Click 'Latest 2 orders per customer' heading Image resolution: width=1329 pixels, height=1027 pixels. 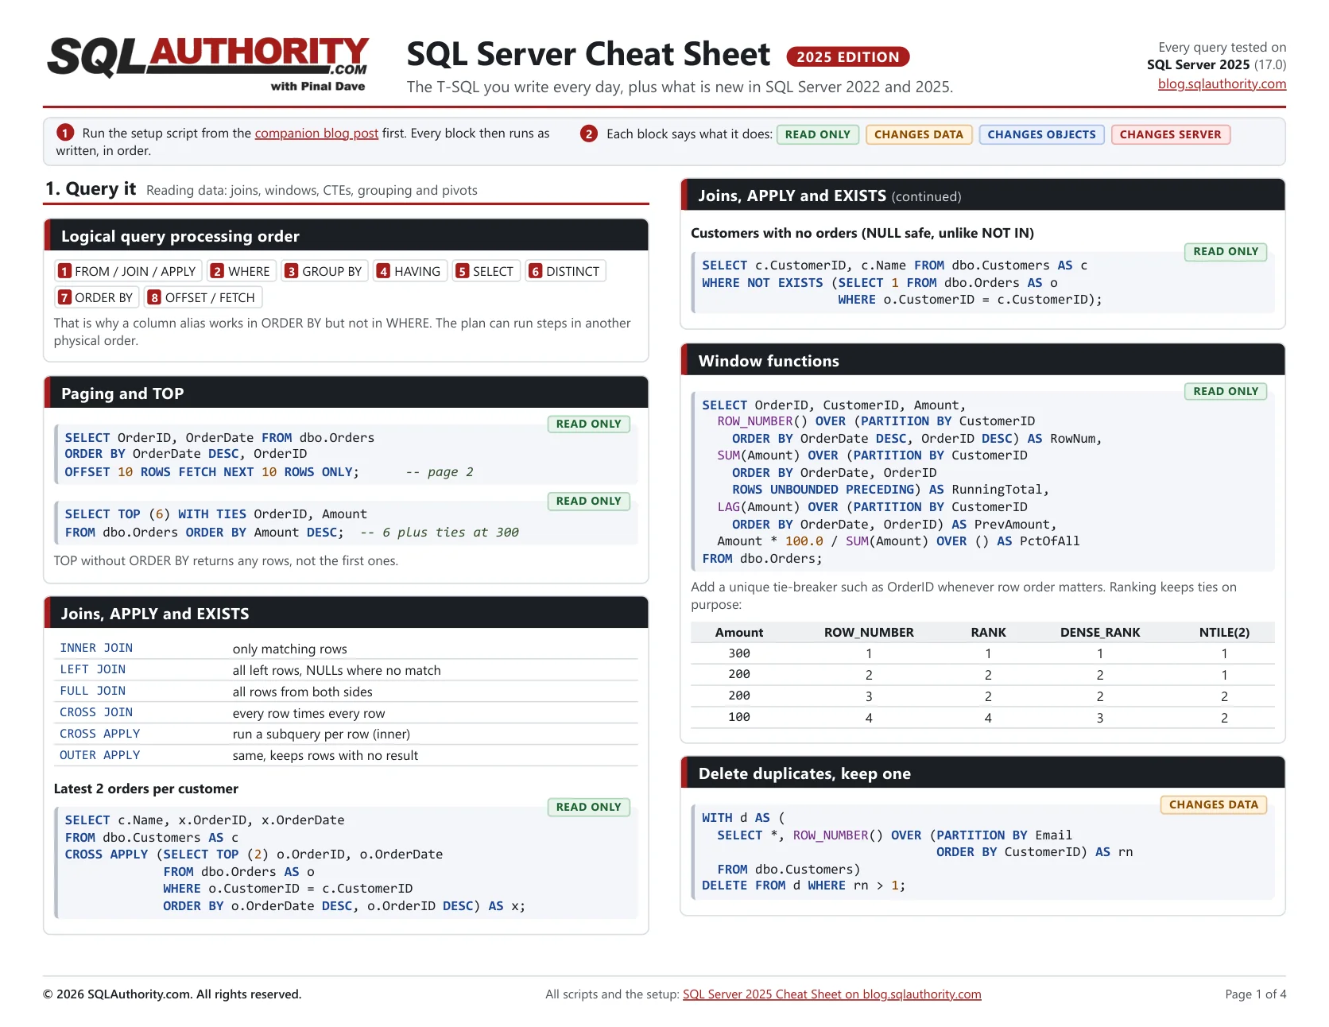tap(146, 789)
